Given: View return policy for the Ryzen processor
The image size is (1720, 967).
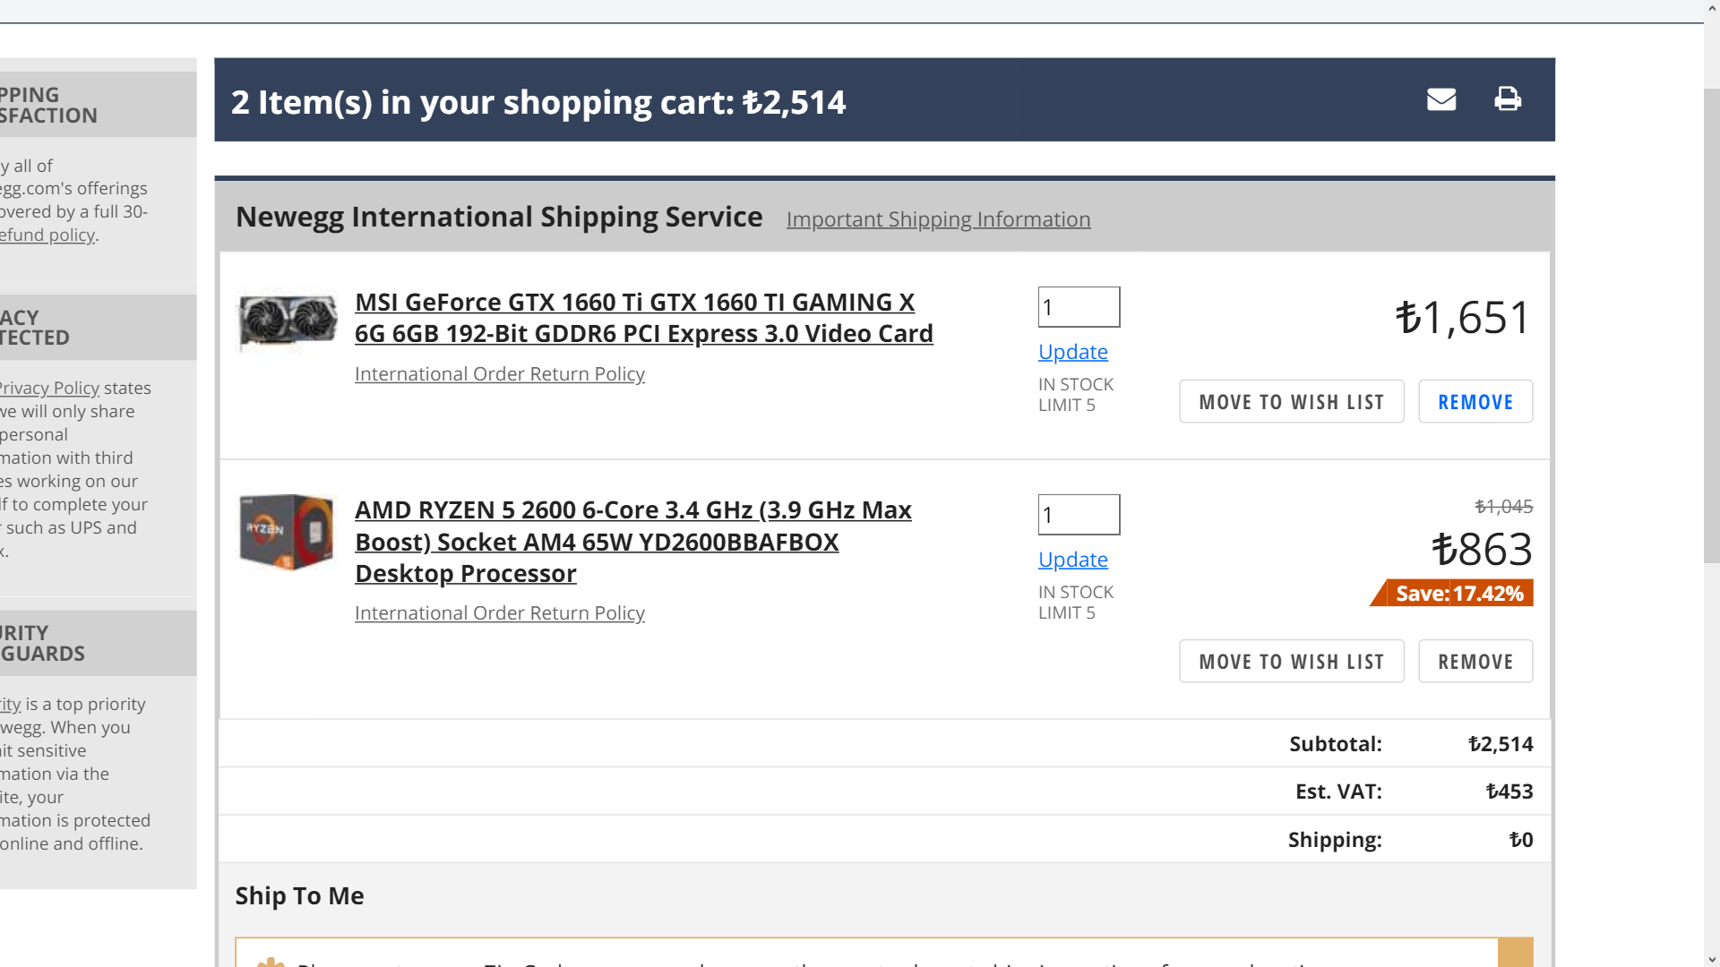Looking at the screenshot, I should click(499, 613).
